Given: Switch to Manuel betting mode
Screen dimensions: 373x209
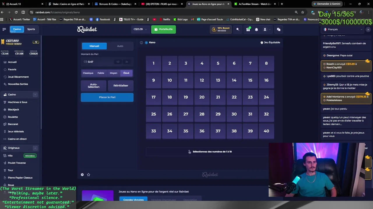Looking at the screenshot, I should pos(94,46).
